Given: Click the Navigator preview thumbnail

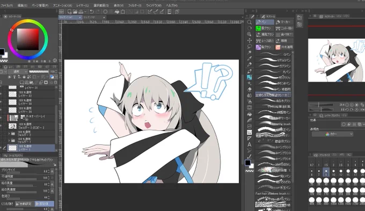Looking at the screenshot, I should [337, 60].
